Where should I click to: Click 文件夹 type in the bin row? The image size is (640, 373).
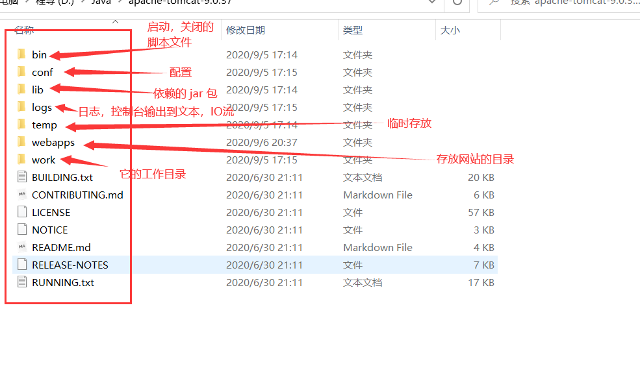click(x=357, y=54)
